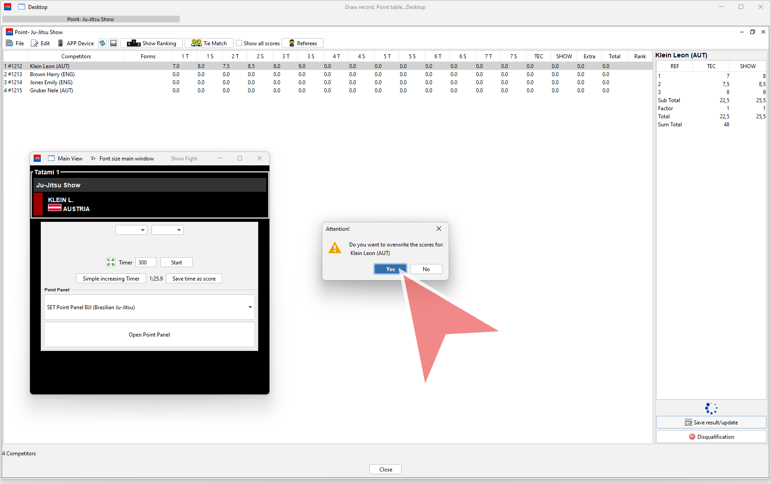Open the File menu
This screenshot has width=771, height=484.
[x=15, y=43]
